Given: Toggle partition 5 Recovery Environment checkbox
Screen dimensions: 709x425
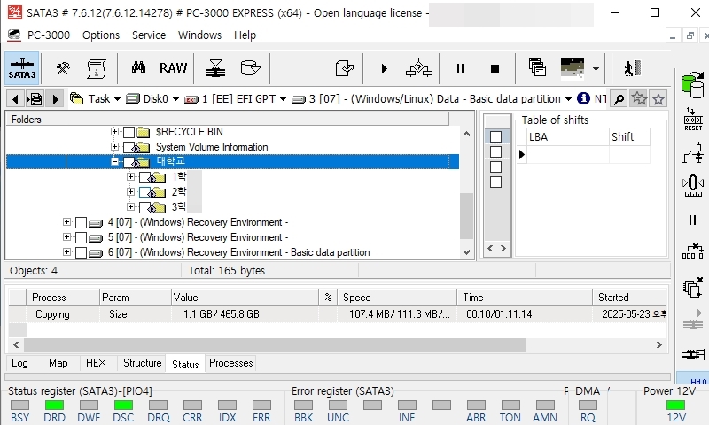Looking at the screenshot, I should coord(81,237).
